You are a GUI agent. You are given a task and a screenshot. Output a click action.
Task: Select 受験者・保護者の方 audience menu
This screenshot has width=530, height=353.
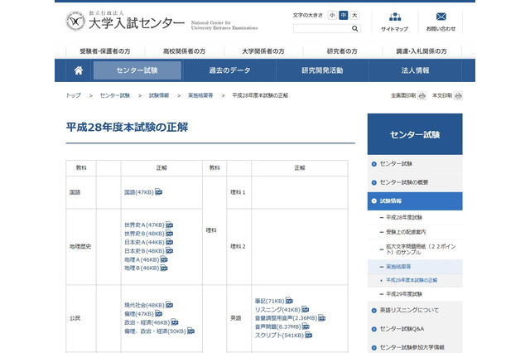click(x=105, y=51)
